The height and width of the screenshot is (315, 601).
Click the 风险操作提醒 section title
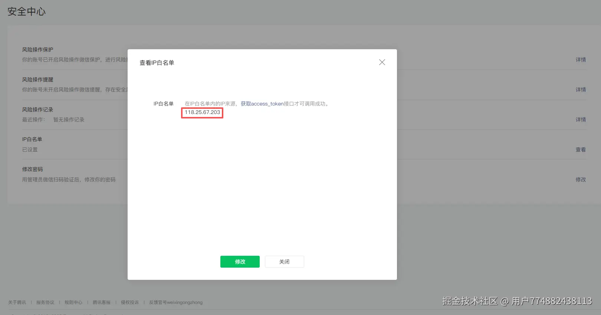[x=37, y=80]
